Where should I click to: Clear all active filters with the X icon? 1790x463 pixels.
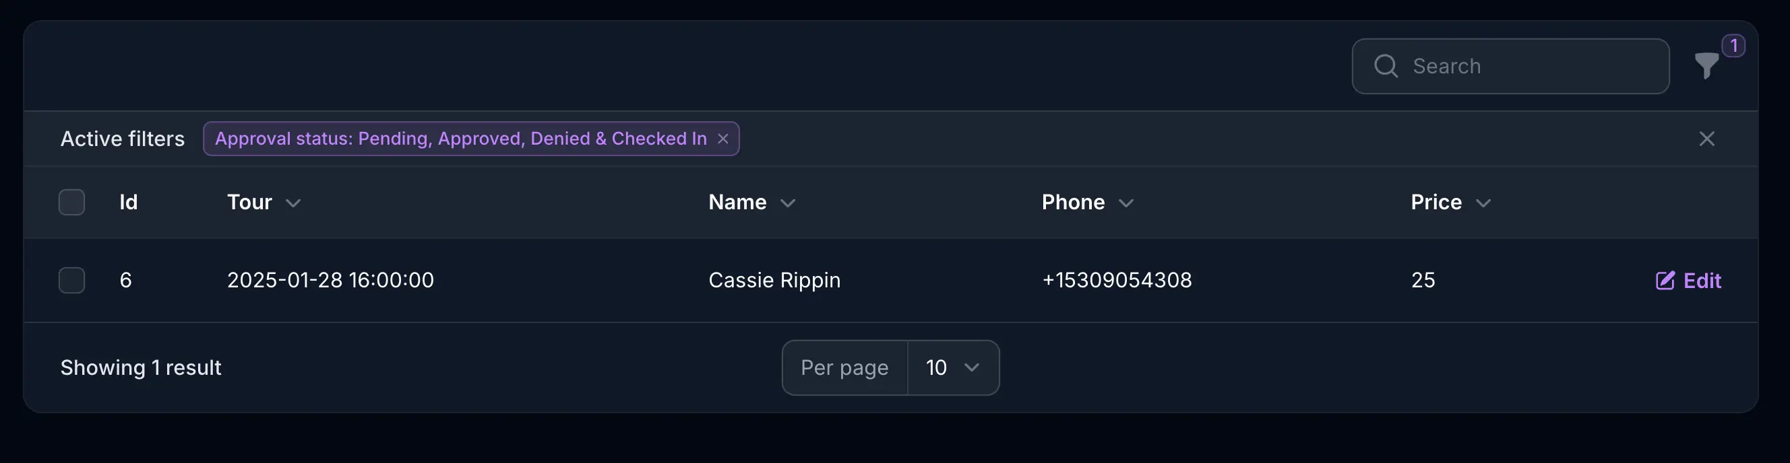[1707, 139]
